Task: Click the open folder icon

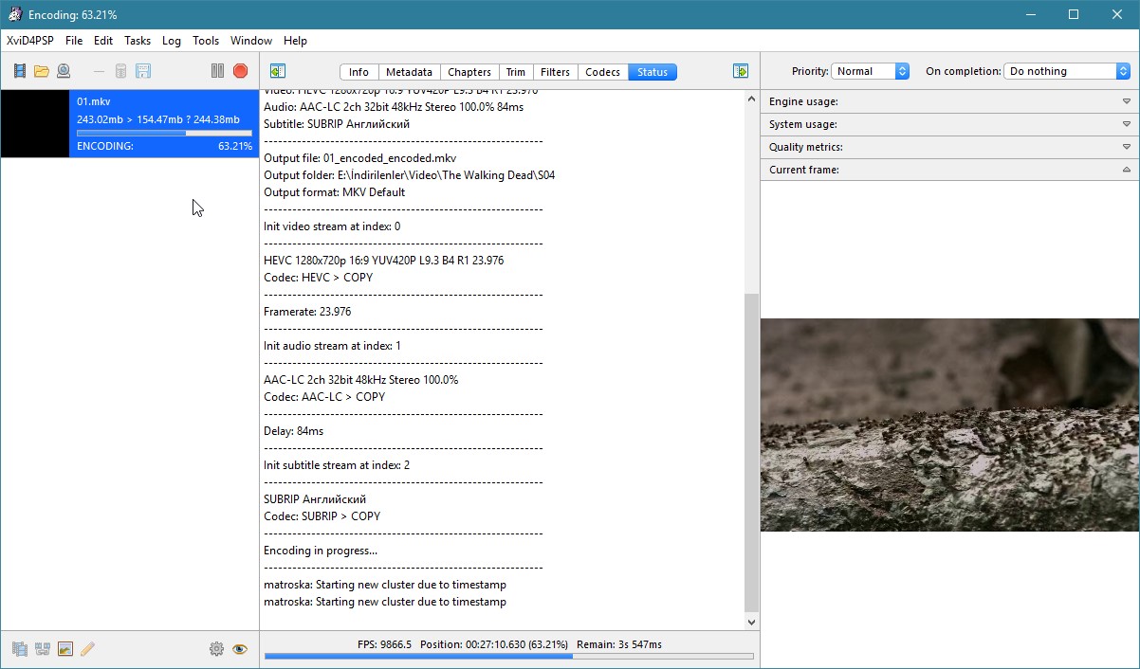Action: (42, 71)
